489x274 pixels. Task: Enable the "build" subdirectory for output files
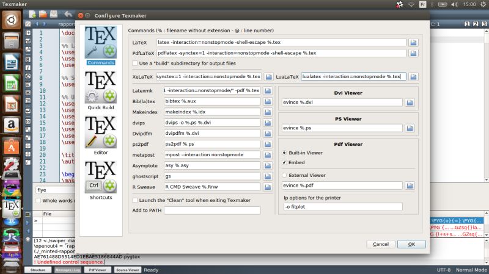135,63
